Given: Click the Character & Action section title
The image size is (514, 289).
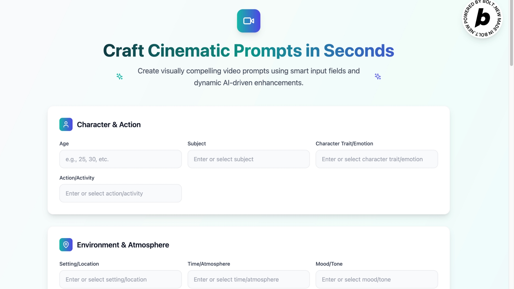Looking at the screenshot, I should pos(109,124).
